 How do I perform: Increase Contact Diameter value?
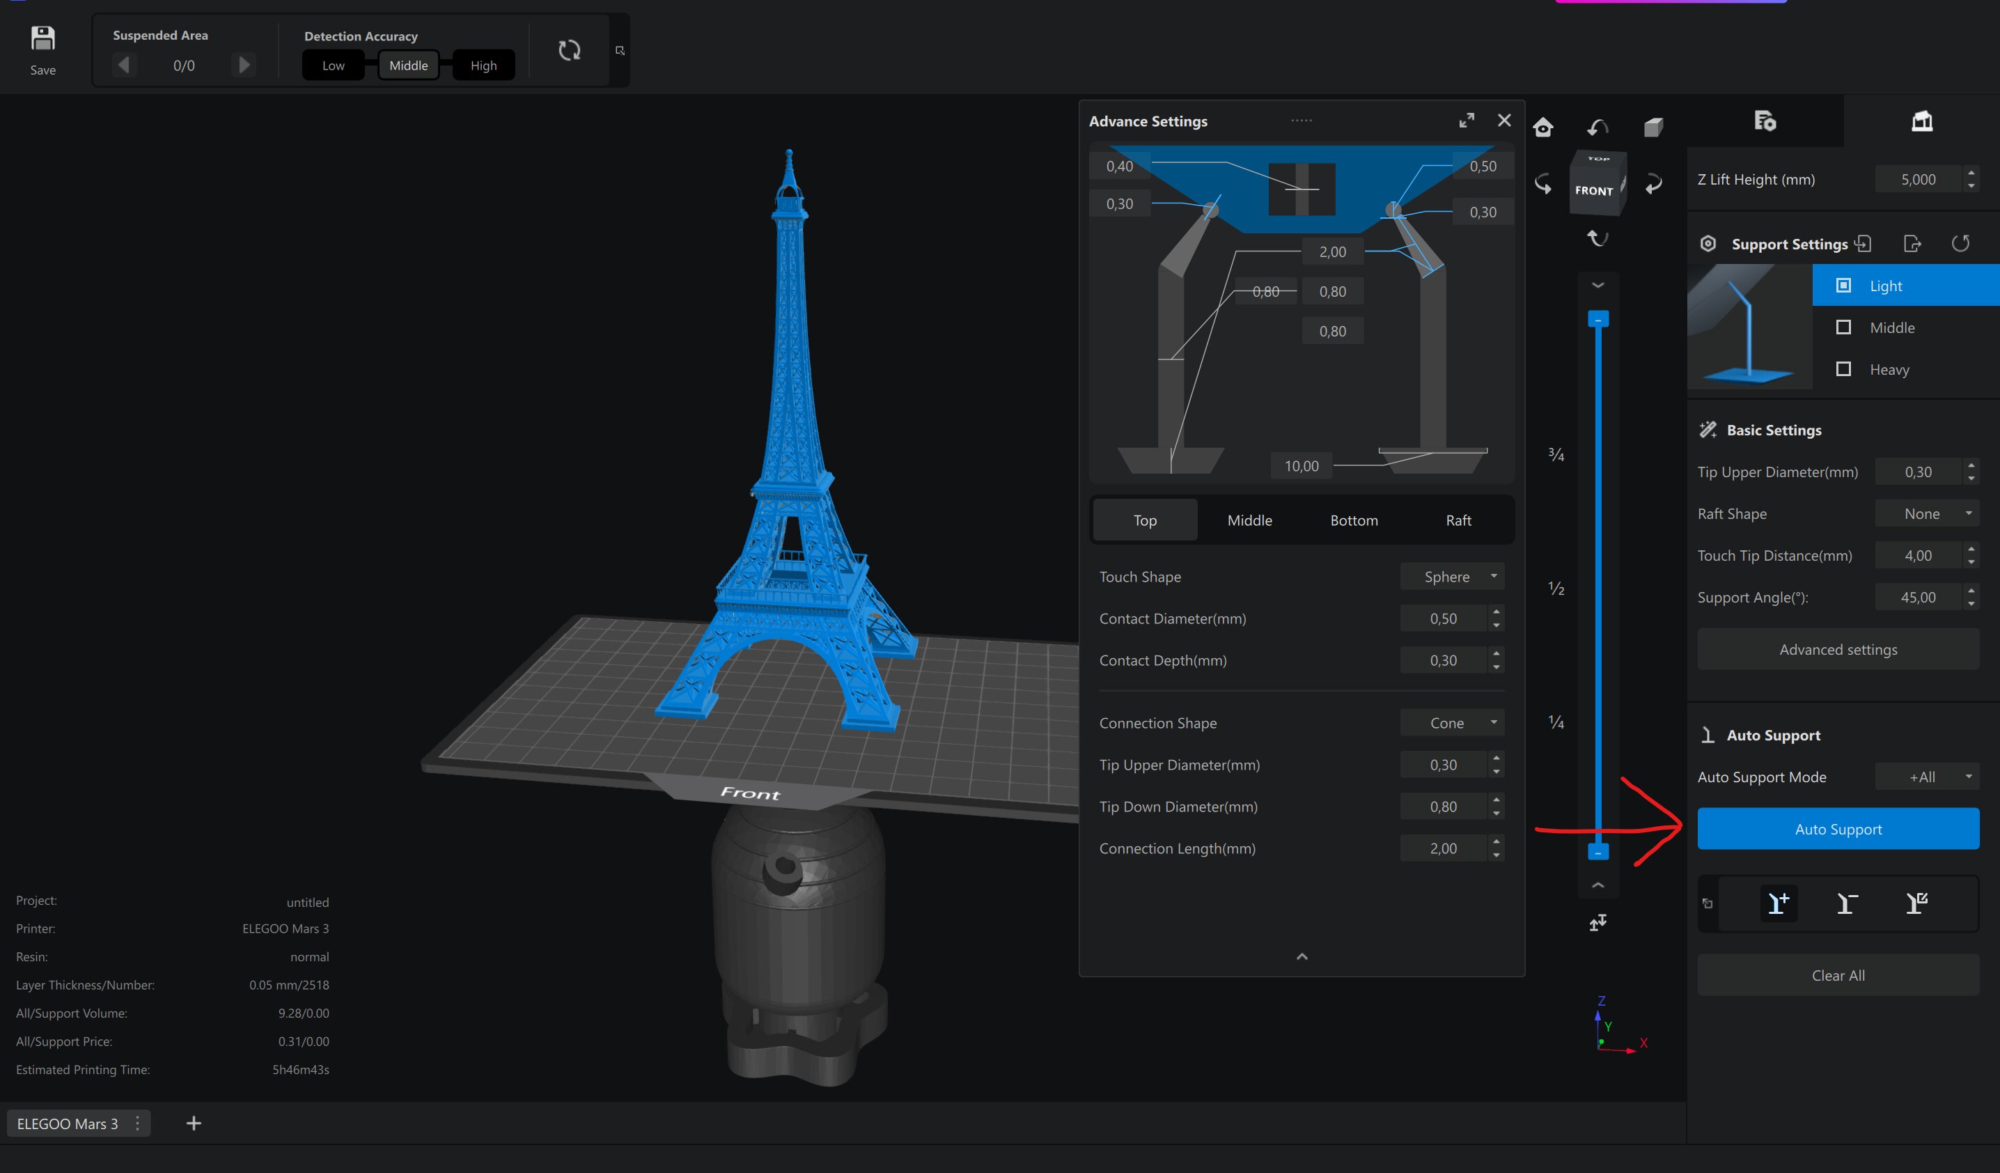(1496, 611)
